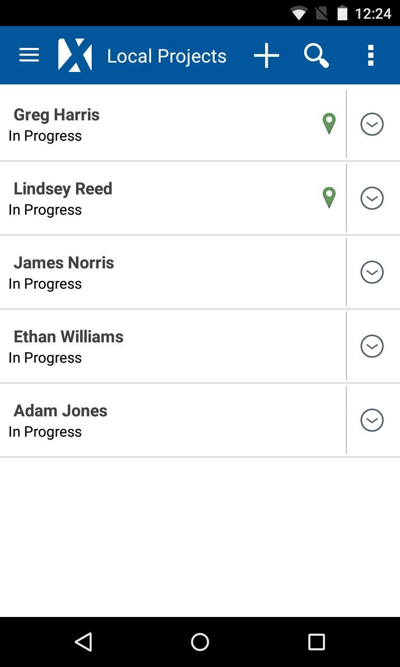Open the three-dot overflow menu
The image size is (400, 667).
[x=371, y=55]
